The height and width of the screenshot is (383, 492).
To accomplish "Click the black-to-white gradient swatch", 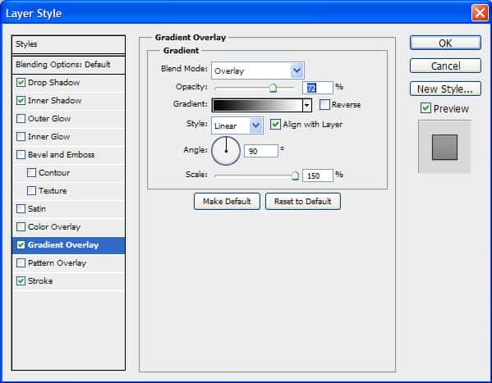I will coord(258,105).
